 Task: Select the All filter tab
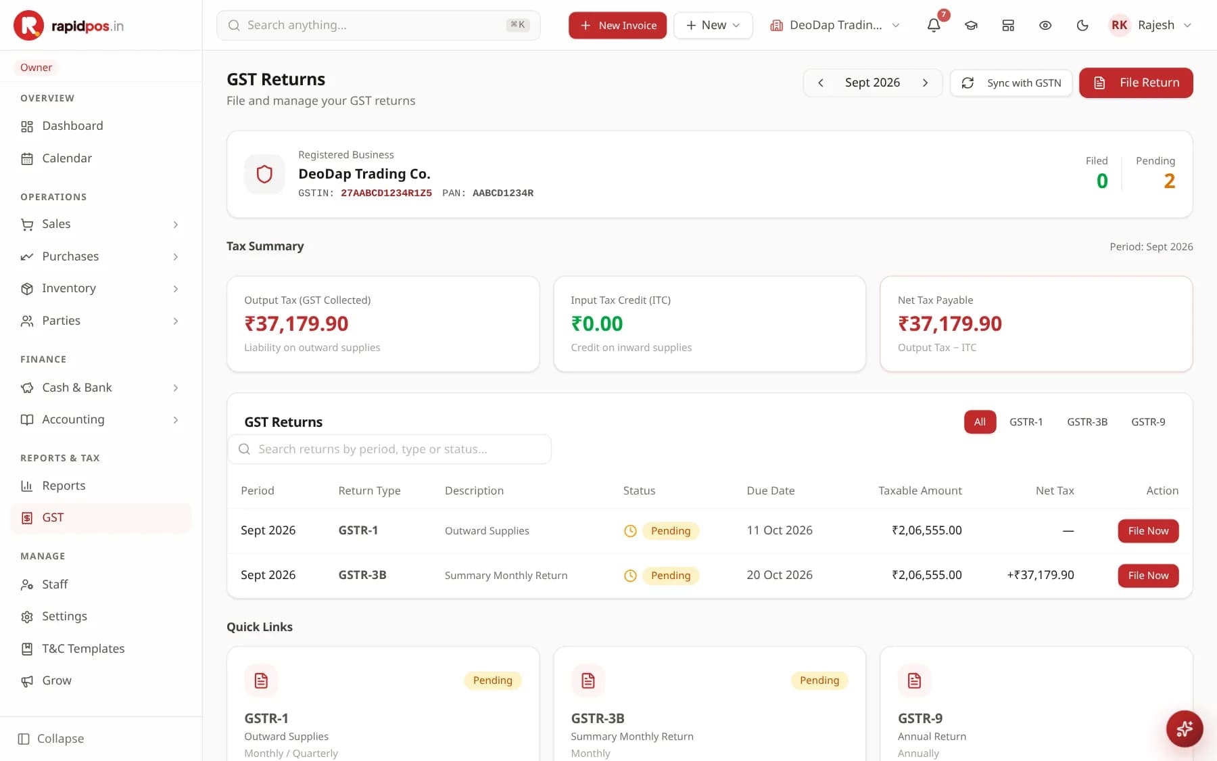pos(980,422)
